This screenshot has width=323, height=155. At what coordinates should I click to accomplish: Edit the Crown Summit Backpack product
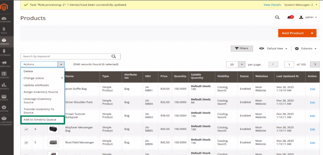[313, 116]
